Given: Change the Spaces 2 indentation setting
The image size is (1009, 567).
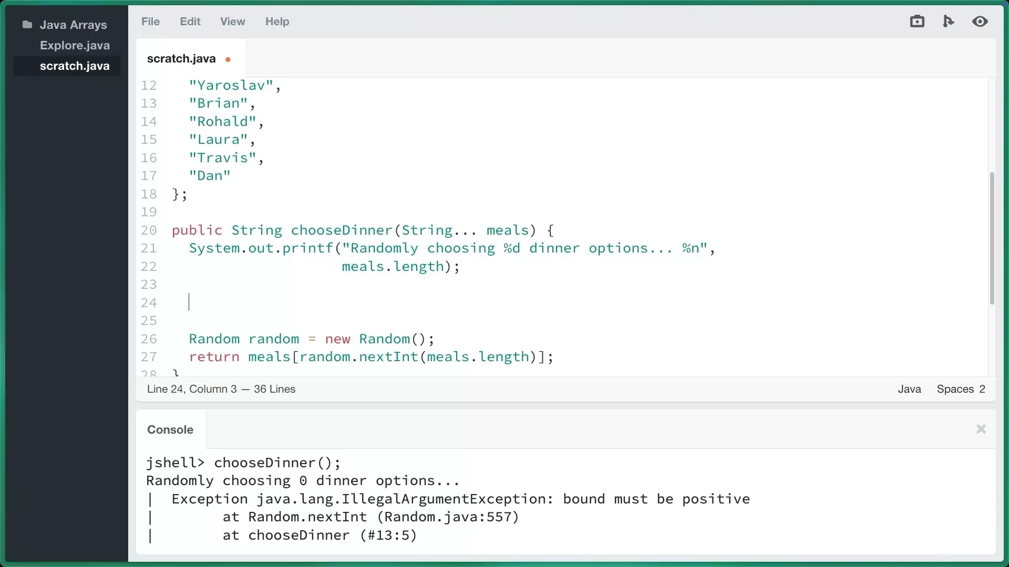Looking at the screenshot, I should click(961, 389).
